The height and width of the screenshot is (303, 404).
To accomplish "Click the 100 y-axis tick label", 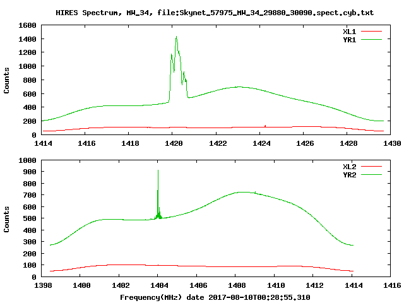I will pyautogui.click(x=30, y=265).
